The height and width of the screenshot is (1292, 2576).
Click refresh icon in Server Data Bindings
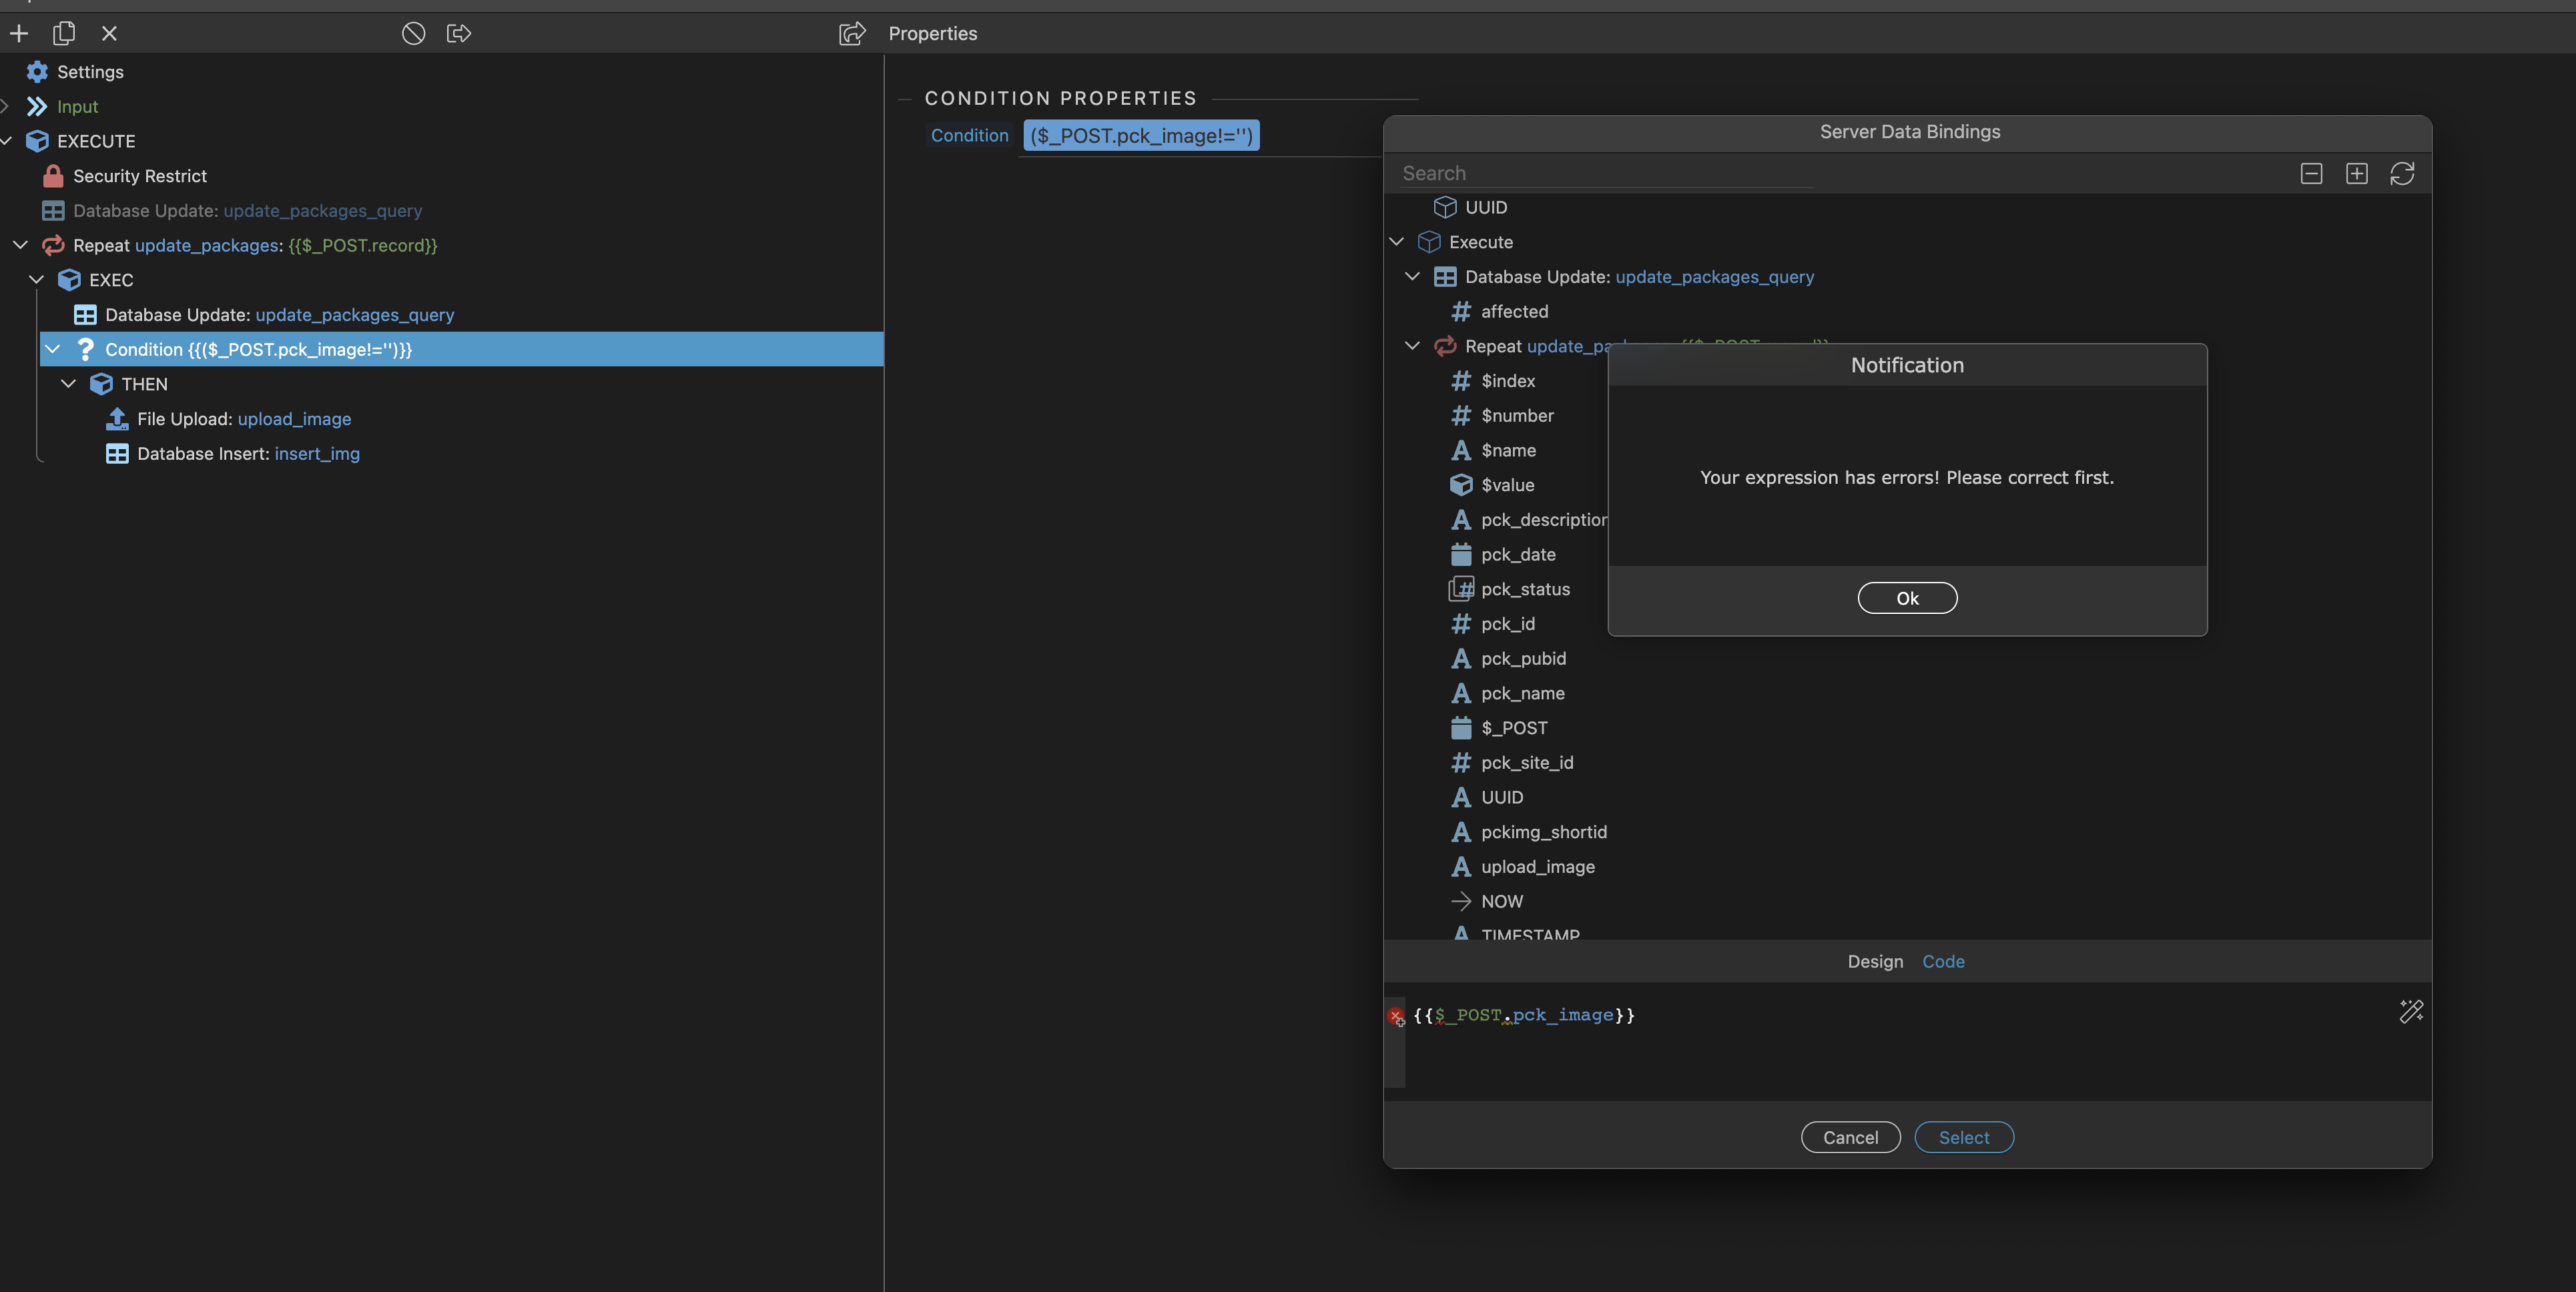(2402, 174)
